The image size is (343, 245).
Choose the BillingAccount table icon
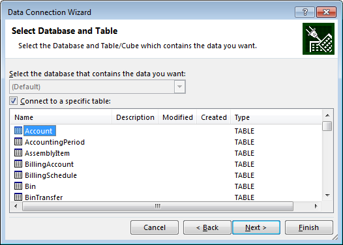tap(18, 164)
